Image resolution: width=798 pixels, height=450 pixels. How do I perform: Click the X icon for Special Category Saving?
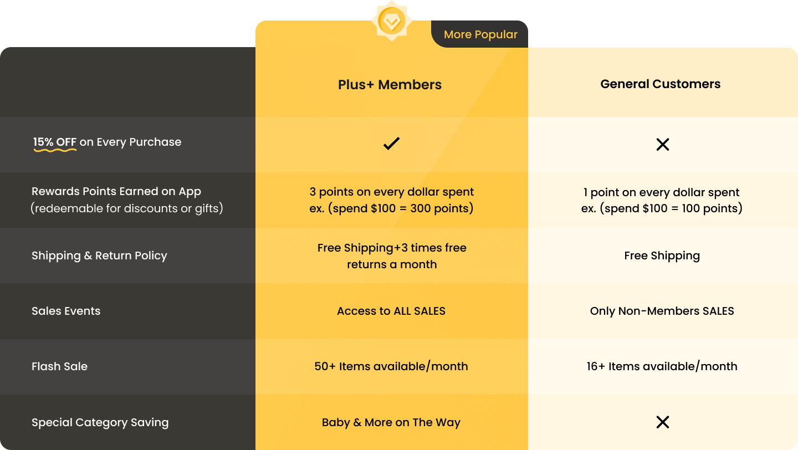coord(662,422)
